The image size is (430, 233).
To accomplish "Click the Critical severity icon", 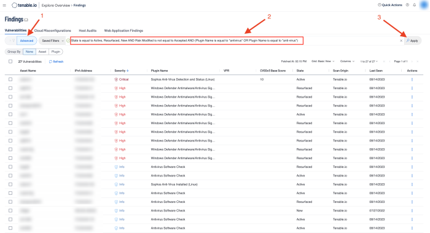I will point(116,79).
